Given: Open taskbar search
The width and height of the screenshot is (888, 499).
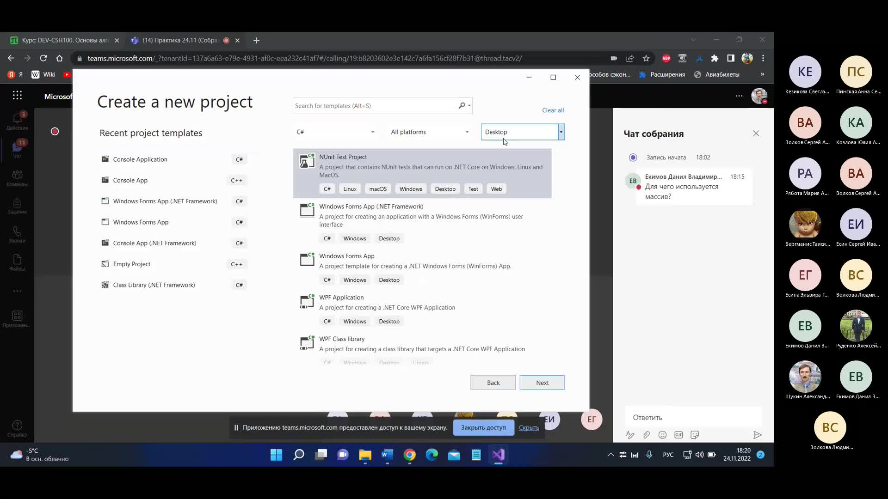Looking at the screenshot, I should 299,455.
